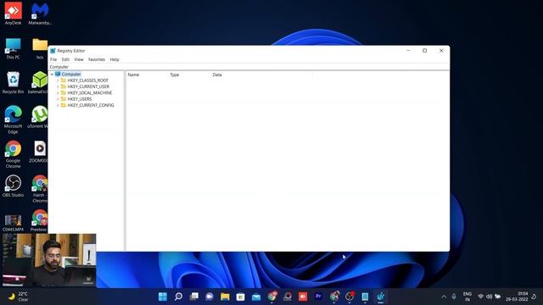Open the View menu
Screen dimensions: 543x305
point(79,59)
